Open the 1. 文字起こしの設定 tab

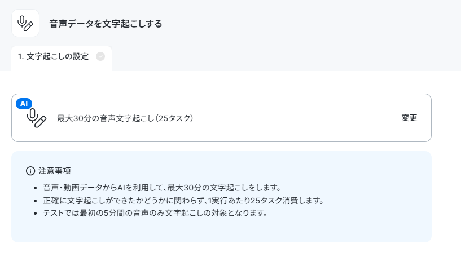click(x=62, y=58)
